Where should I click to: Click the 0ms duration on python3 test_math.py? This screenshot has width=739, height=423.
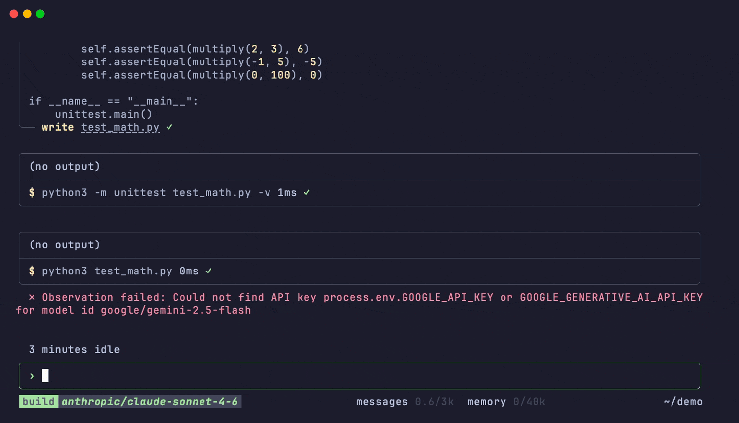pyautogui.click(x=189, y=271)
